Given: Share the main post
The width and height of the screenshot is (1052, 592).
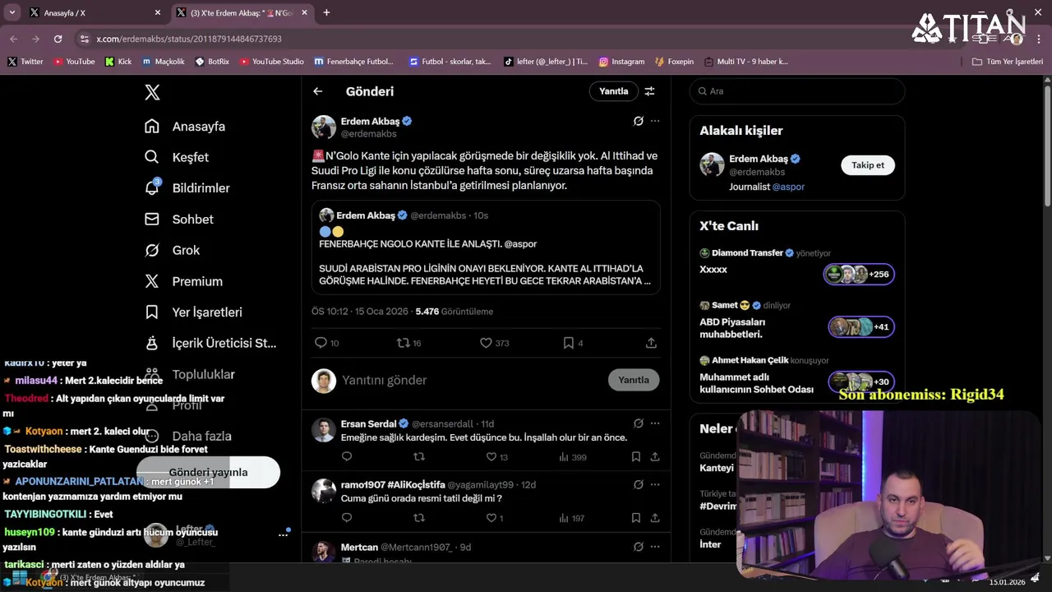Looking at the screenshot, I should (x=651, y=343).
